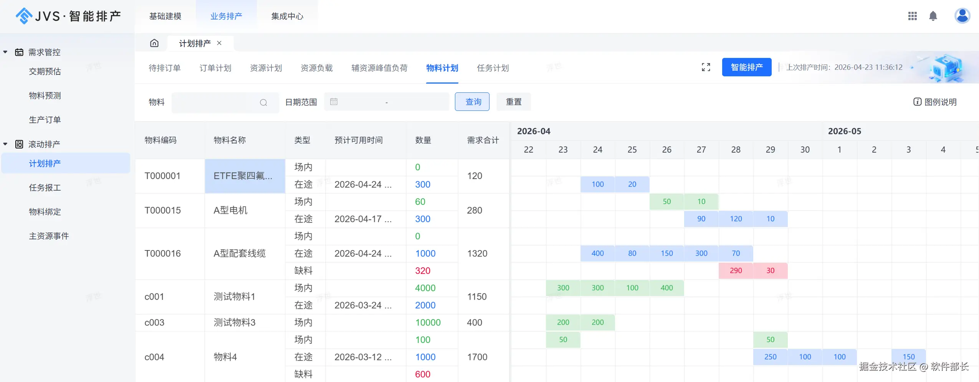Click the home icon tab
Viewport: 979px width, 382px height.
tap(154, 43)
